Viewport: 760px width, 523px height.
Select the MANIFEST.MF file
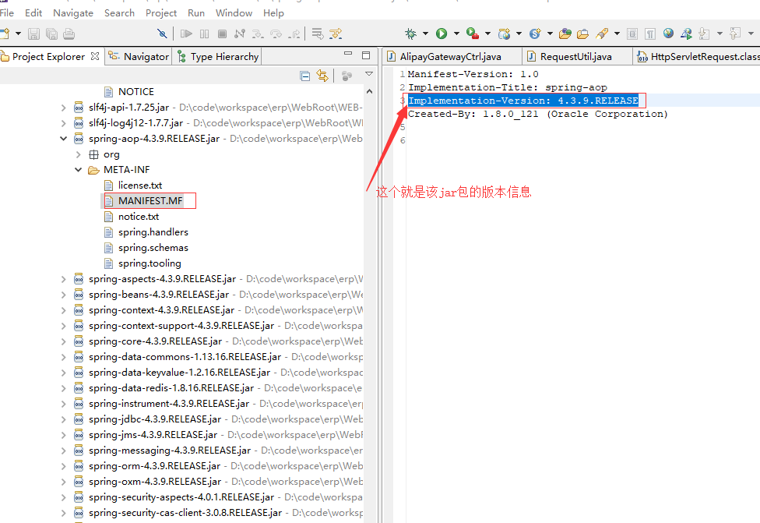click(x=148, y=200)
